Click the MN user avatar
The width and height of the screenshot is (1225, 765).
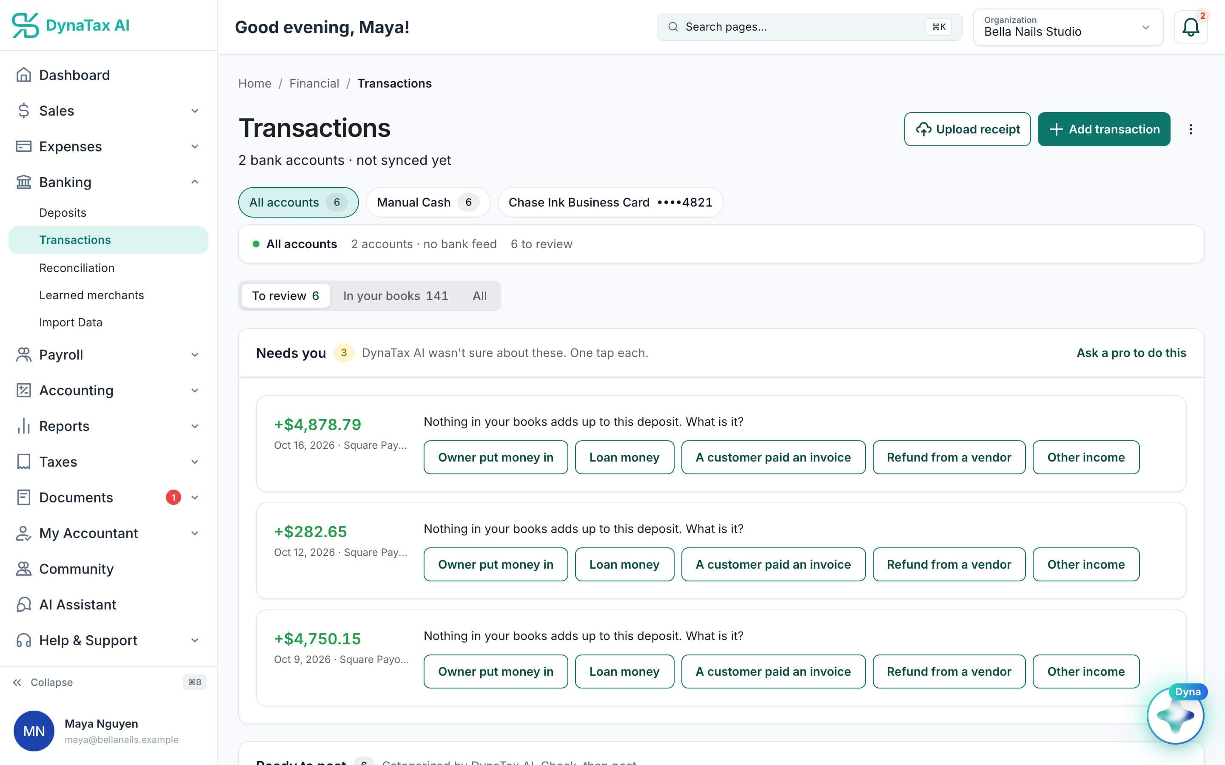tap(34, 731)
